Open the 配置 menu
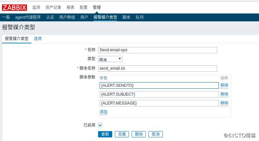Screen dimensions: 259x141 pyautogui.click(x=84, y=7)
